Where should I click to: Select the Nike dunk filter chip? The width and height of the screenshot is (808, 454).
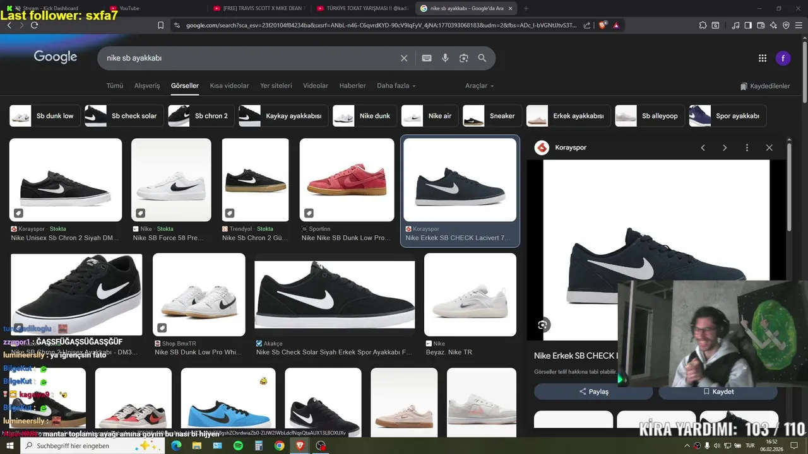365,116
